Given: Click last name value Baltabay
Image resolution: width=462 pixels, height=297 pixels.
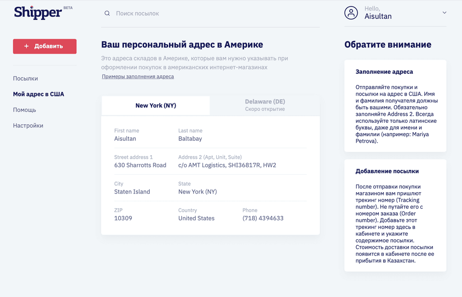Looking at the screenshot, I should pos(190,139).
